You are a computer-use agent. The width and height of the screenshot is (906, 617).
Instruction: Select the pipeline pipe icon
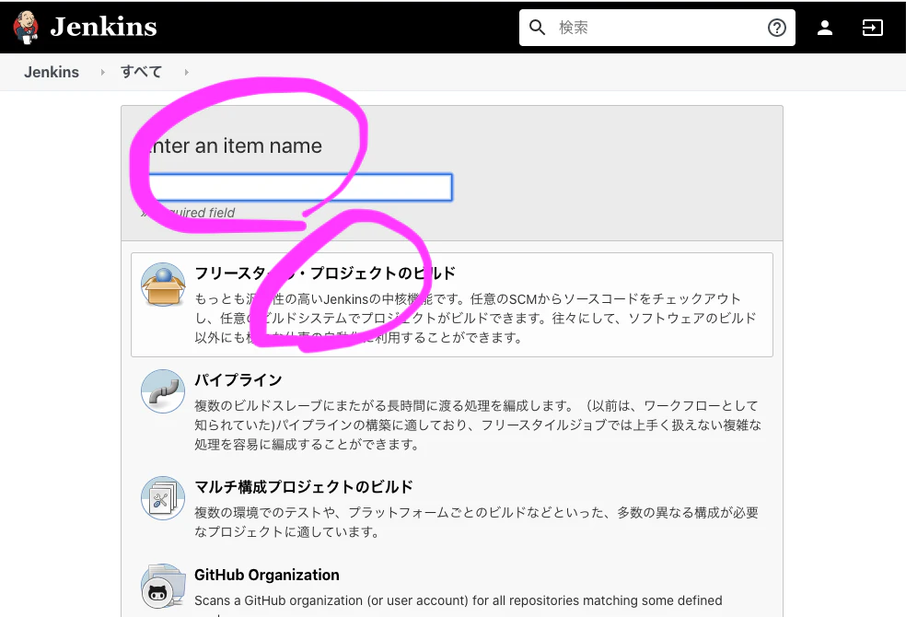[163, 391]
